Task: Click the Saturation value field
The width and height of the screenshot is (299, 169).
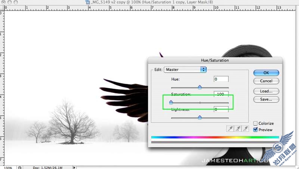Action: [221, 94]
